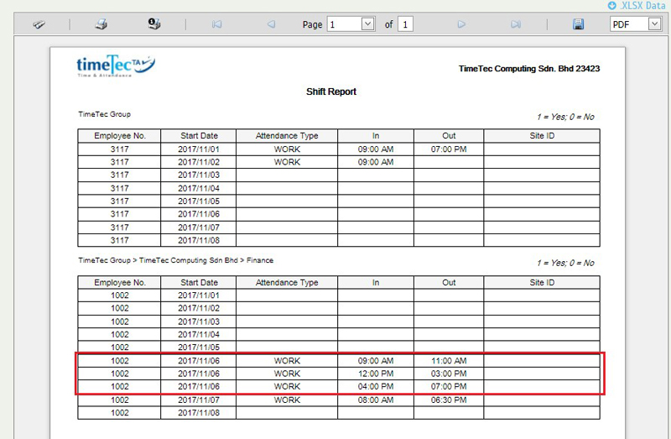Click the total pages field showing 1
The image size is (671, 439).
[405, 24]
